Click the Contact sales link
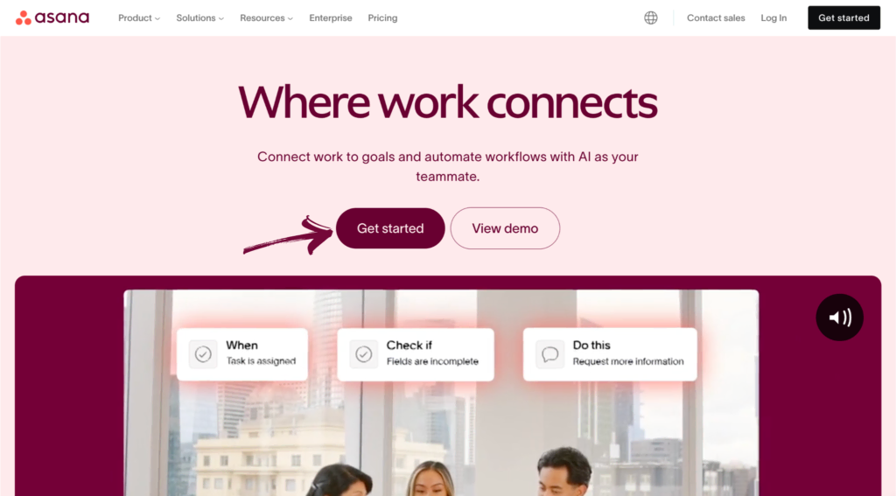896x496 pixels. [716, 17]
